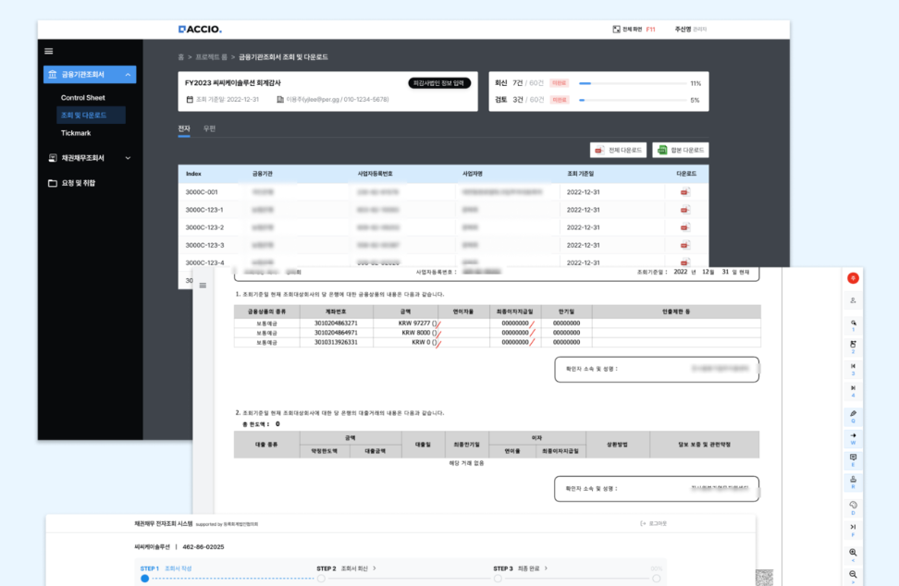This screenshot has width=899, height=586.
Task: Select the pen annotation tool (Q)
Action: 853,415
